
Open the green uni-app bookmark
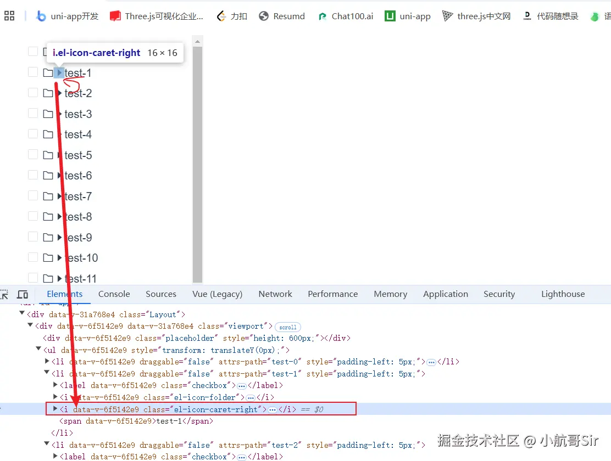pos(408,16)
